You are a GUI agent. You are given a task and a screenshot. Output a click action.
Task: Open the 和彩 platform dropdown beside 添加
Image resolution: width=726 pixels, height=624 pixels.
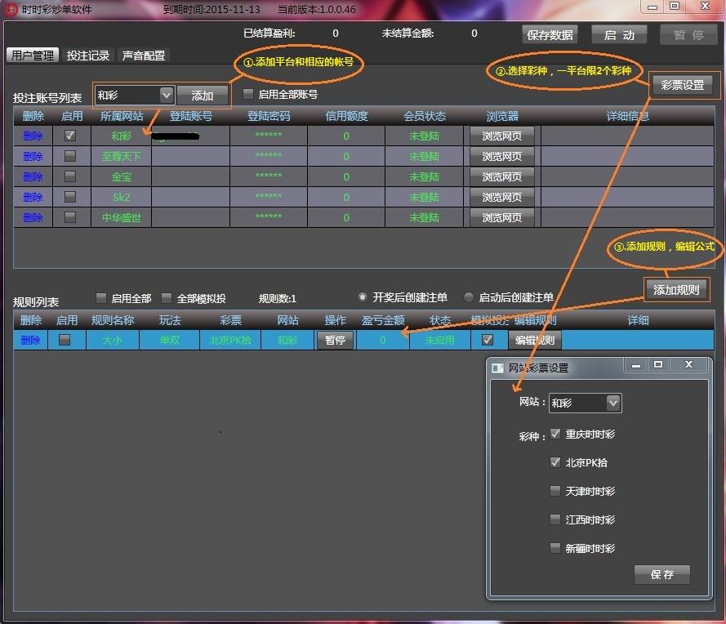point(167,96)
